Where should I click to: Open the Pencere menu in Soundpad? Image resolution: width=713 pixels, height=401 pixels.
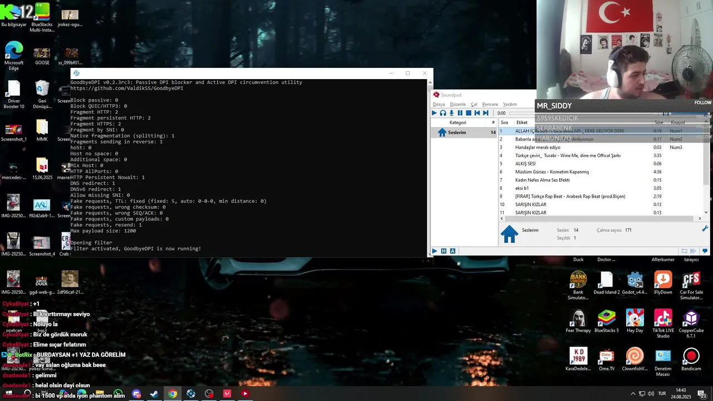coord(490,104)
